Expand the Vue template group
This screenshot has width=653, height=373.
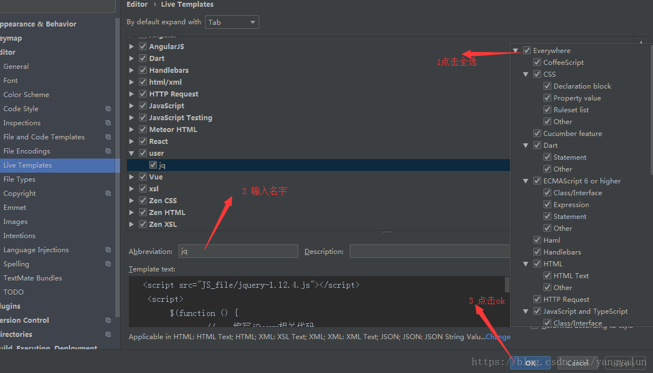pos(132,177)
